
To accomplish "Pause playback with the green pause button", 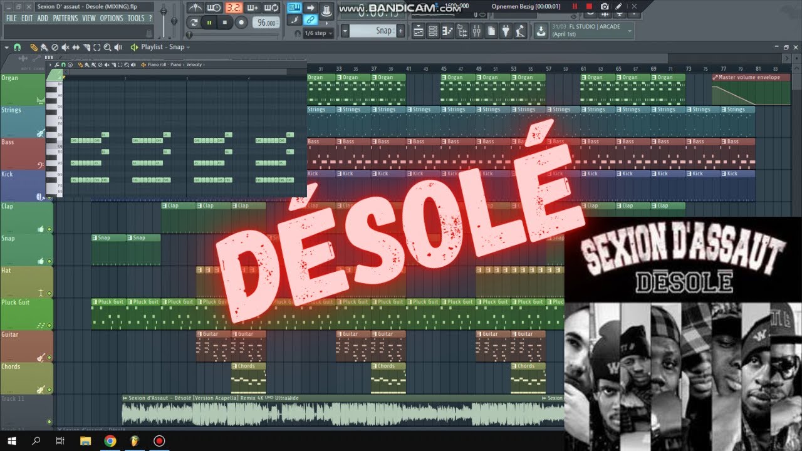I will coord(209,22).
